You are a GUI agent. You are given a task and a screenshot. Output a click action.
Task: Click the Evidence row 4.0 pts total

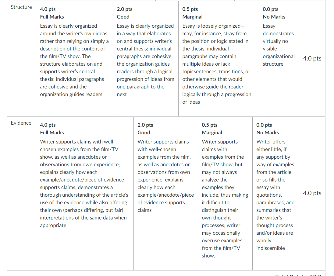click(312, 193)
